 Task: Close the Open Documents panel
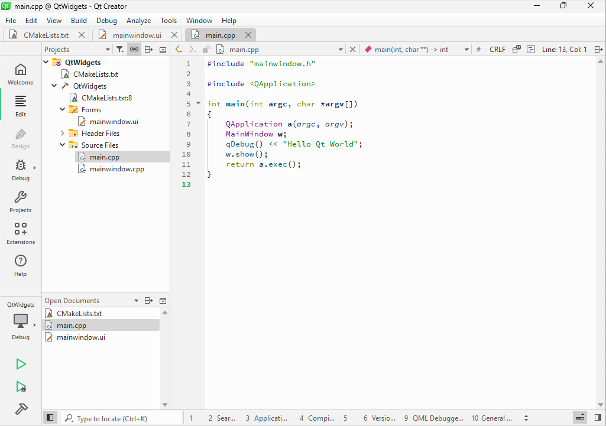163,301
